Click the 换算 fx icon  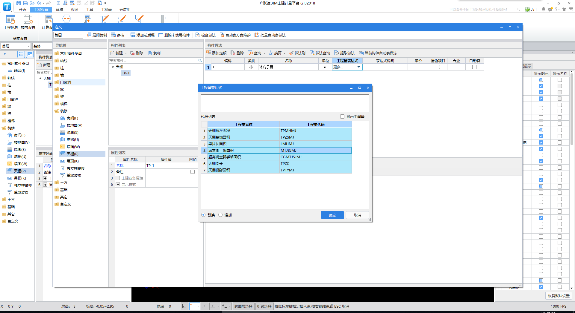(271, 53)
